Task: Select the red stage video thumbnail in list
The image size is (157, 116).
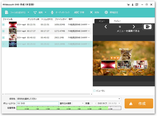Action: coord(13,25)
